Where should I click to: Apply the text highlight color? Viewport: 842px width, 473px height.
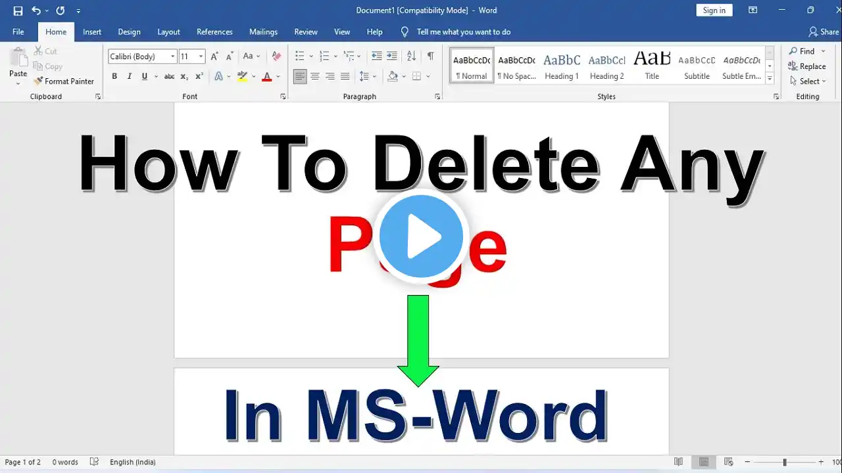(x=242, y=77)
